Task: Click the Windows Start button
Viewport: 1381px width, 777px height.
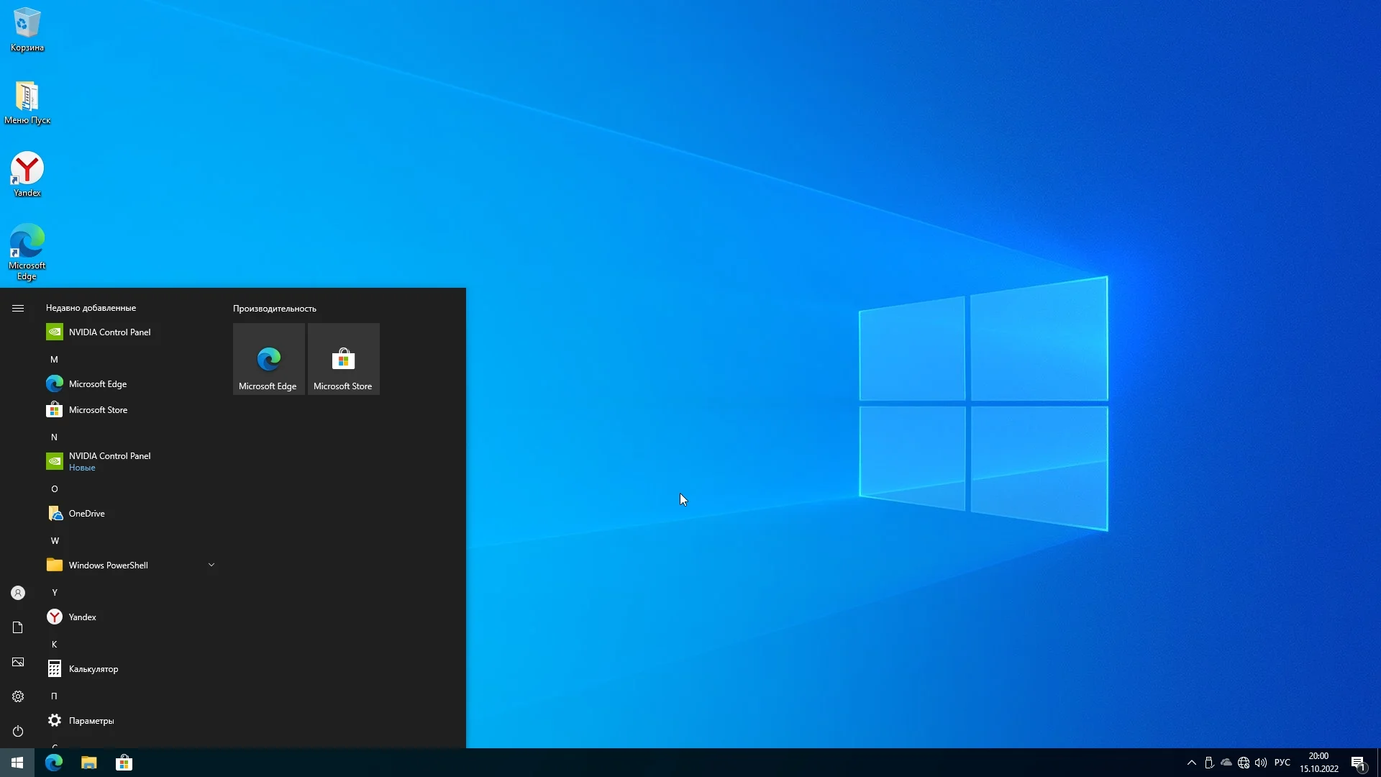Action: coord(17,763)
